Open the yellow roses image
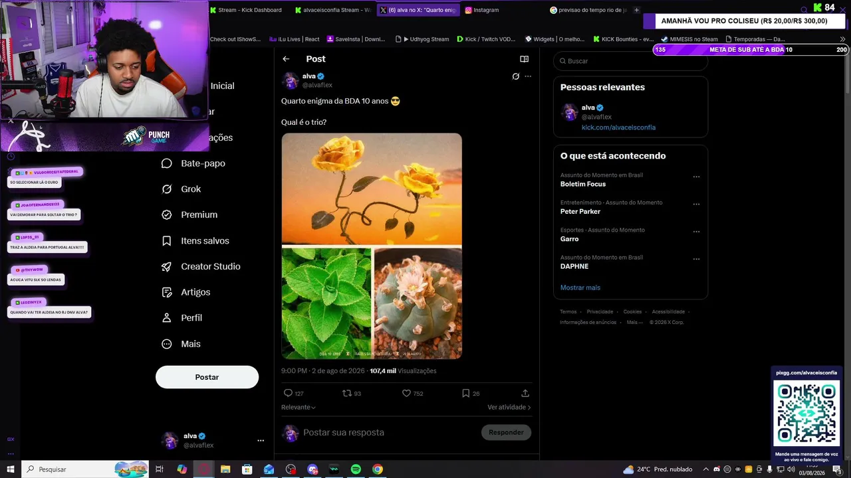The image size is (851, 478). point(372,189)
